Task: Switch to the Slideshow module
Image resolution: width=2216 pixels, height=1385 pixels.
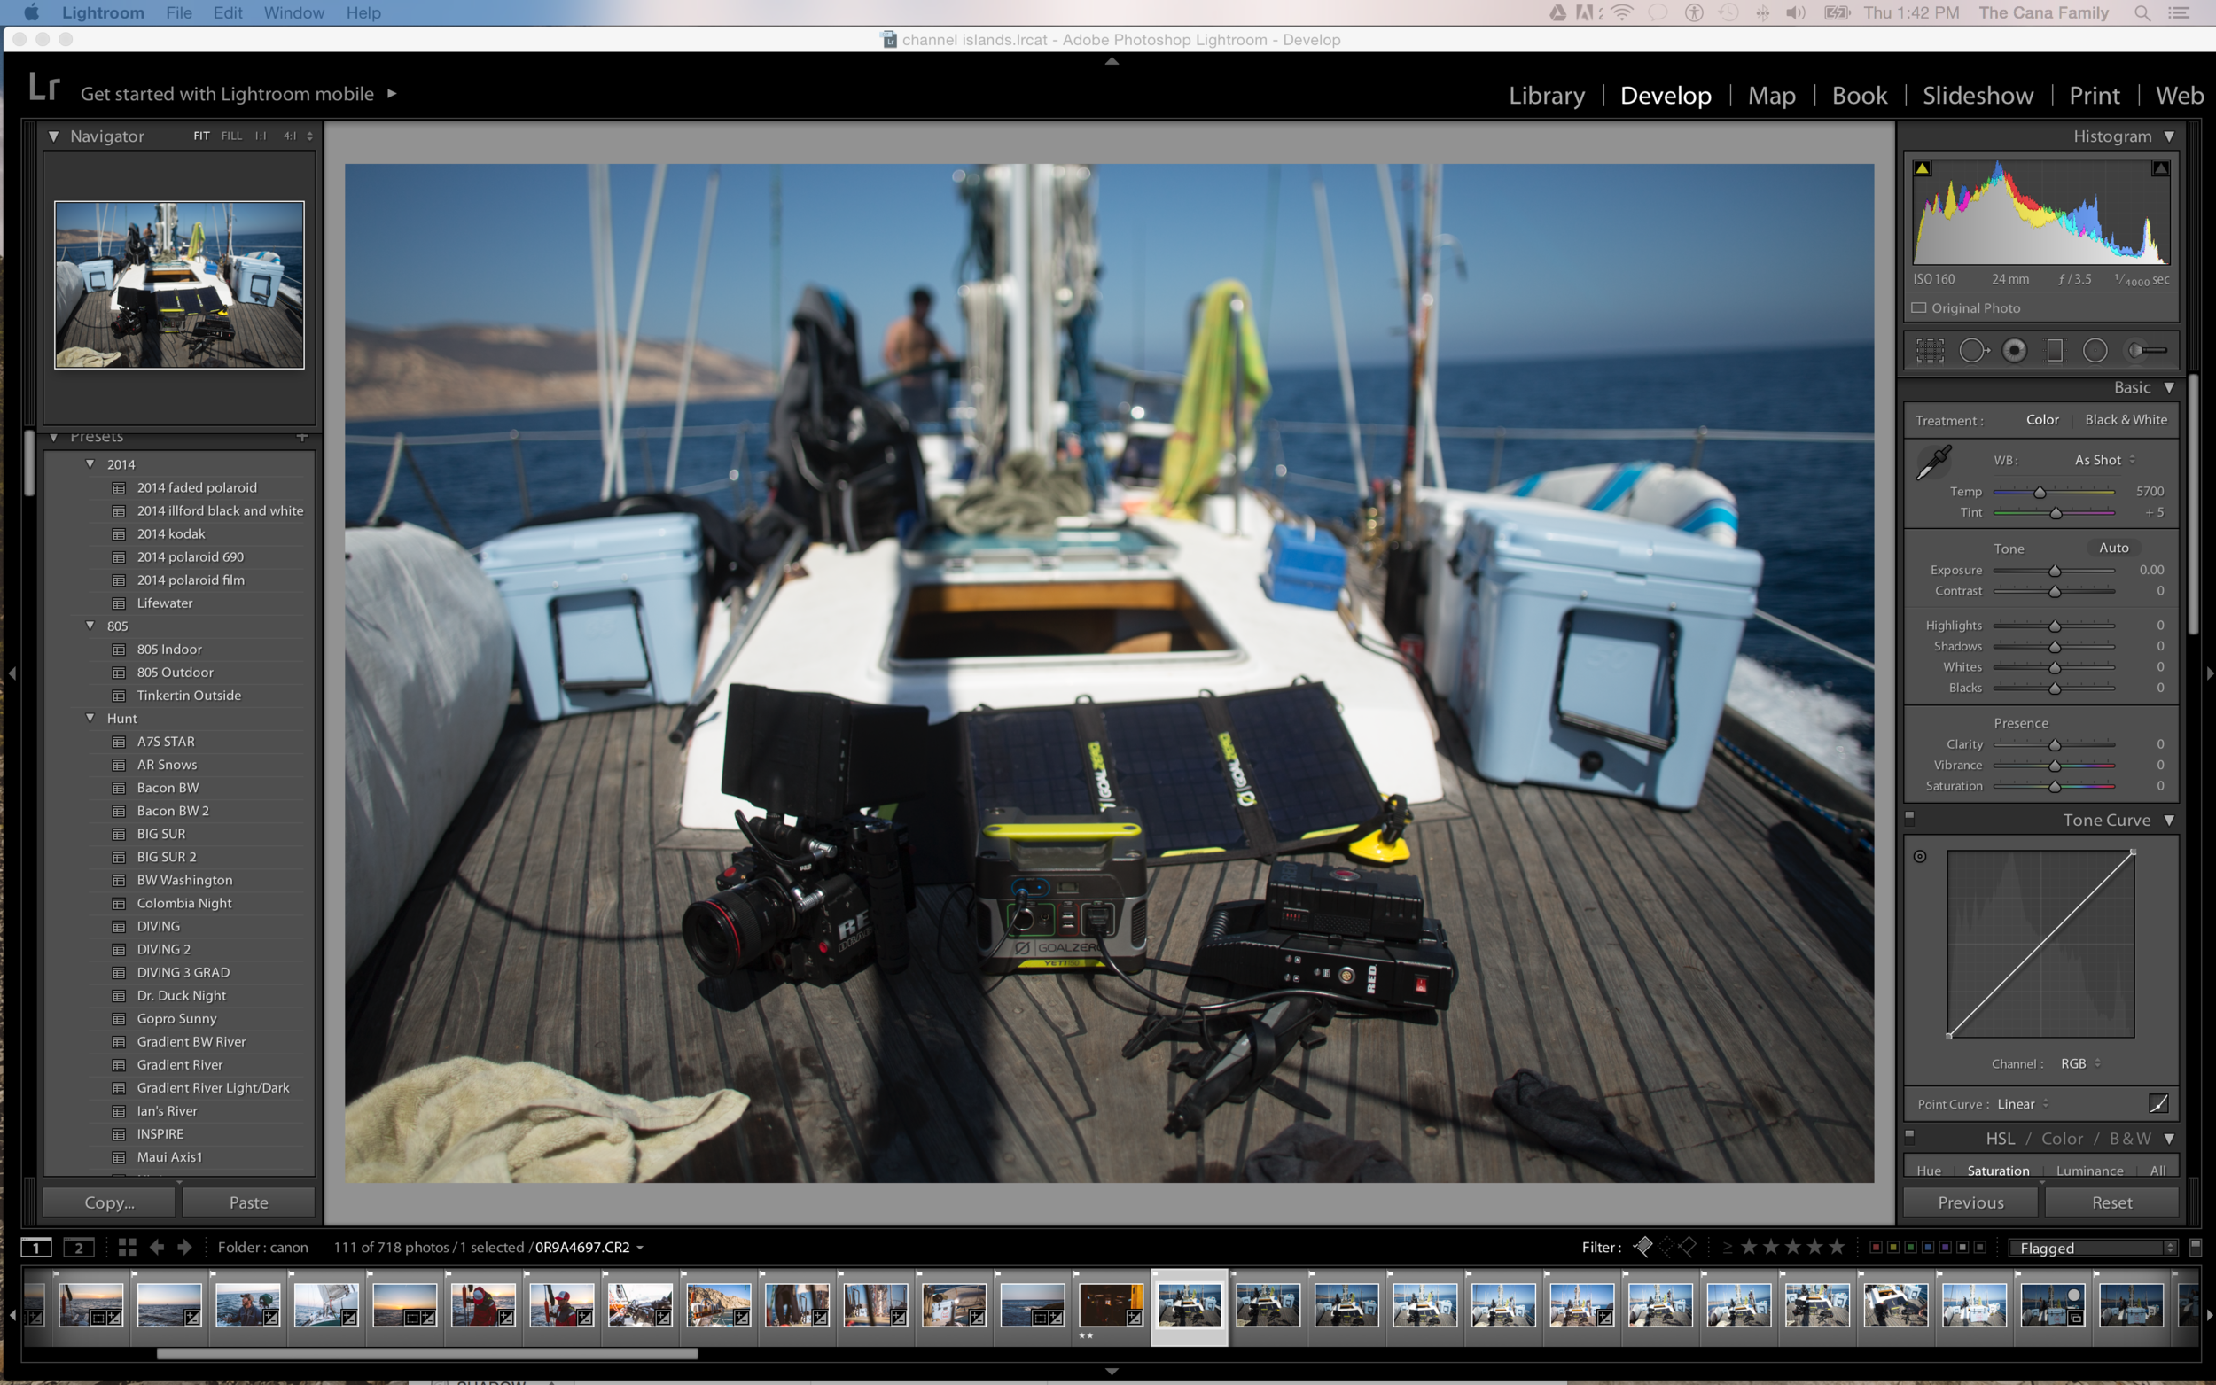Action: pyautogui.click(x=1978, y=96)
